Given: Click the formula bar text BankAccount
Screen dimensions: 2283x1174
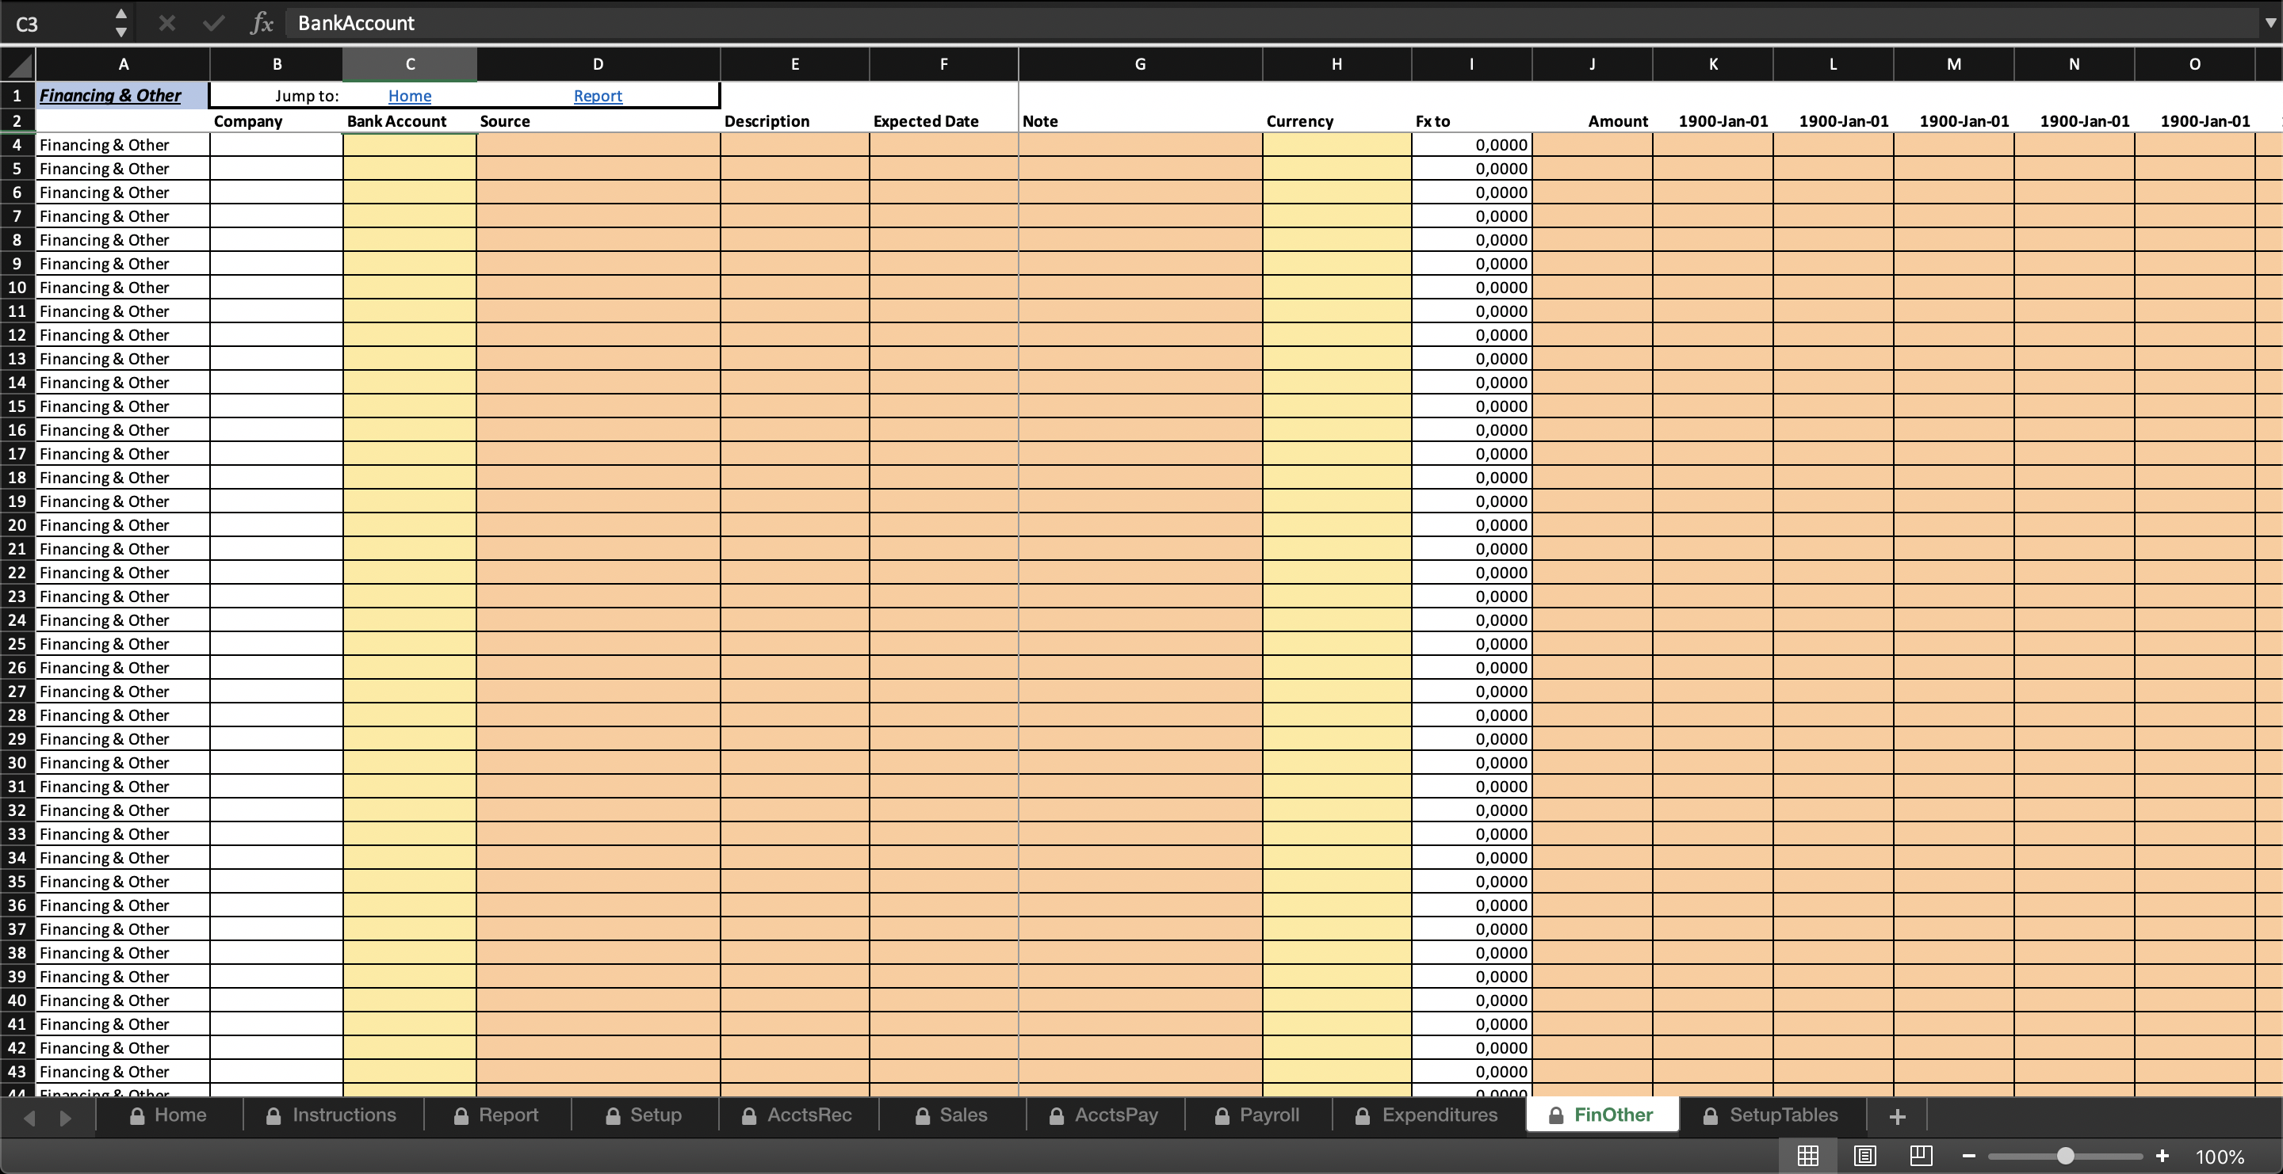Looking at the screenshot, I should click(x=356, y=23).
